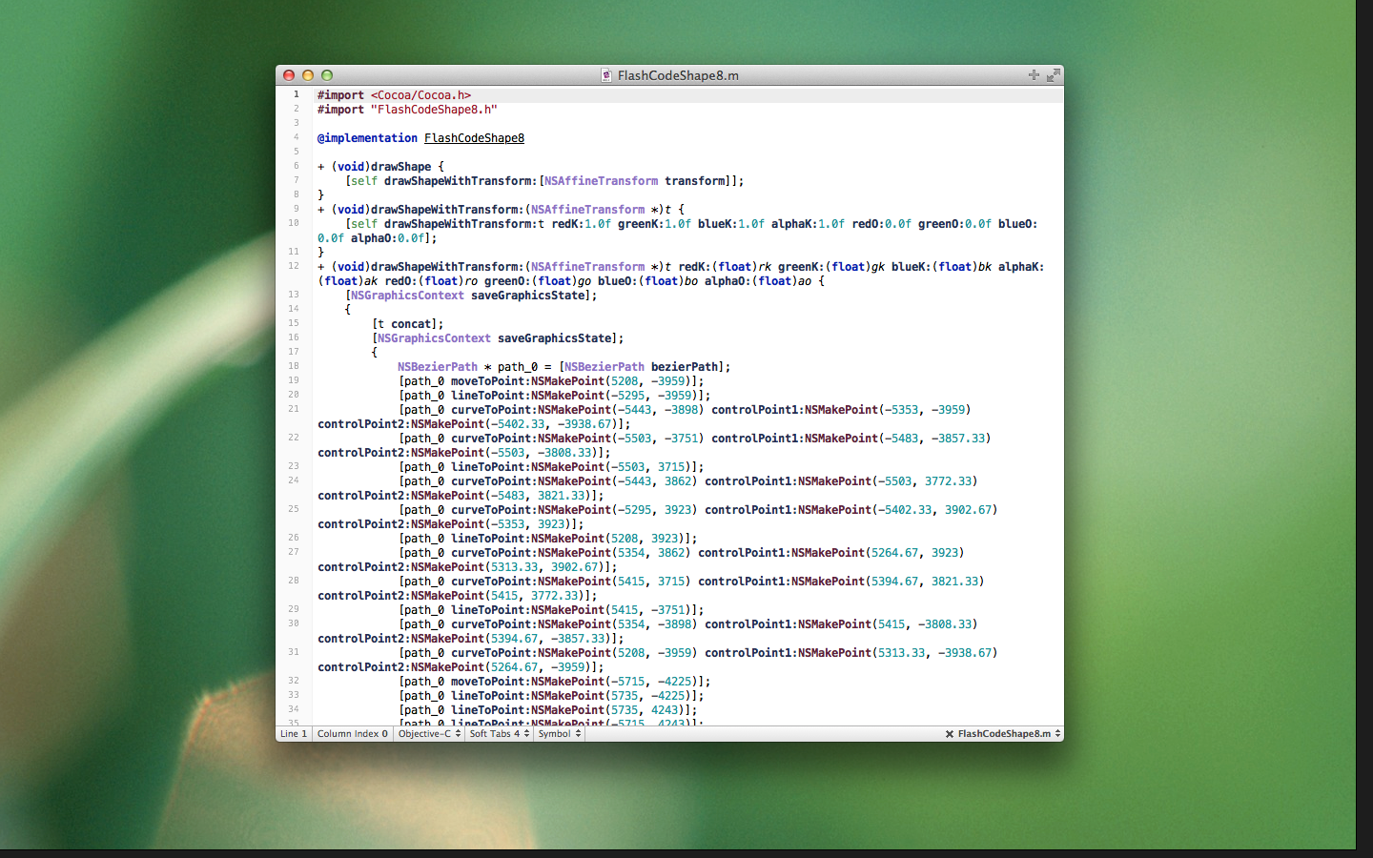This screenshot has height=858, width=1373.
Task: Click the FlashCodeShape8.m window title text
Action: click(678, 75)
